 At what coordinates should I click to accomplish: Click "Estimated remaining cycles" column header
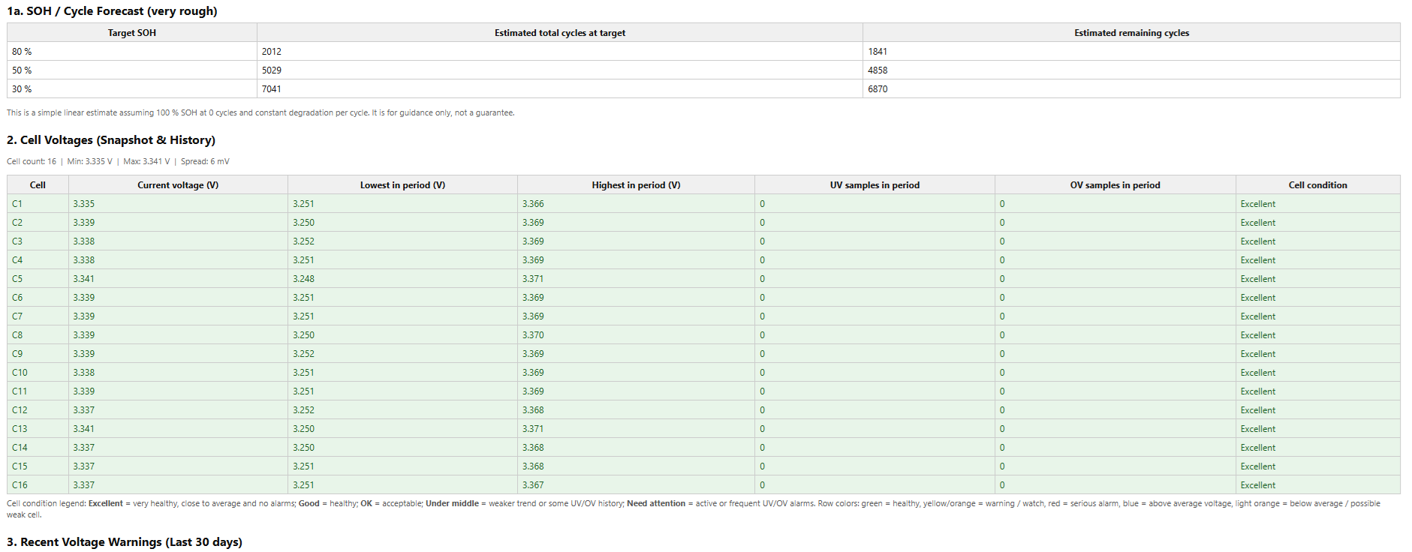1131,33
